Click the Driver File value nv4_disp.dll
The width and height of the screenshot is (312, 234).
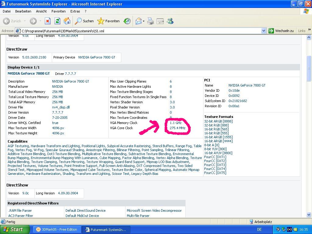point(61,107)
